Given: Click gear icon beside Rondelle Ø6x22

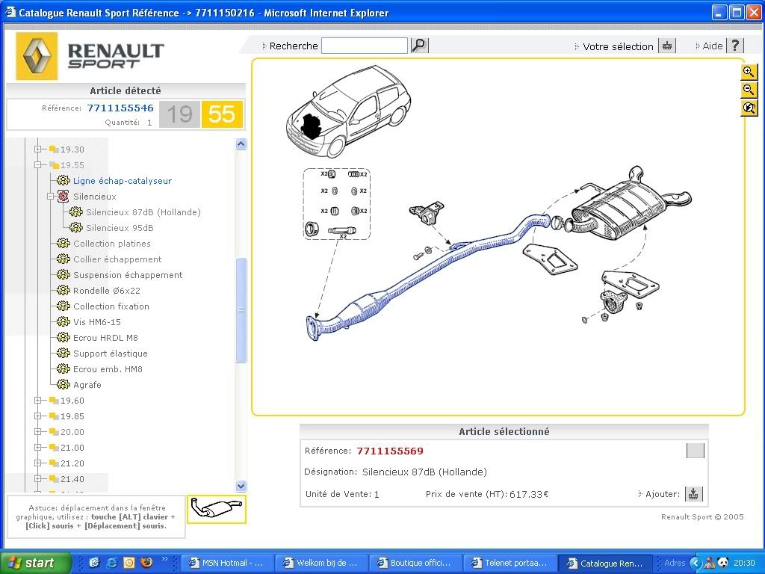Looking at the screenshot, I should click(x=63, y=291).
